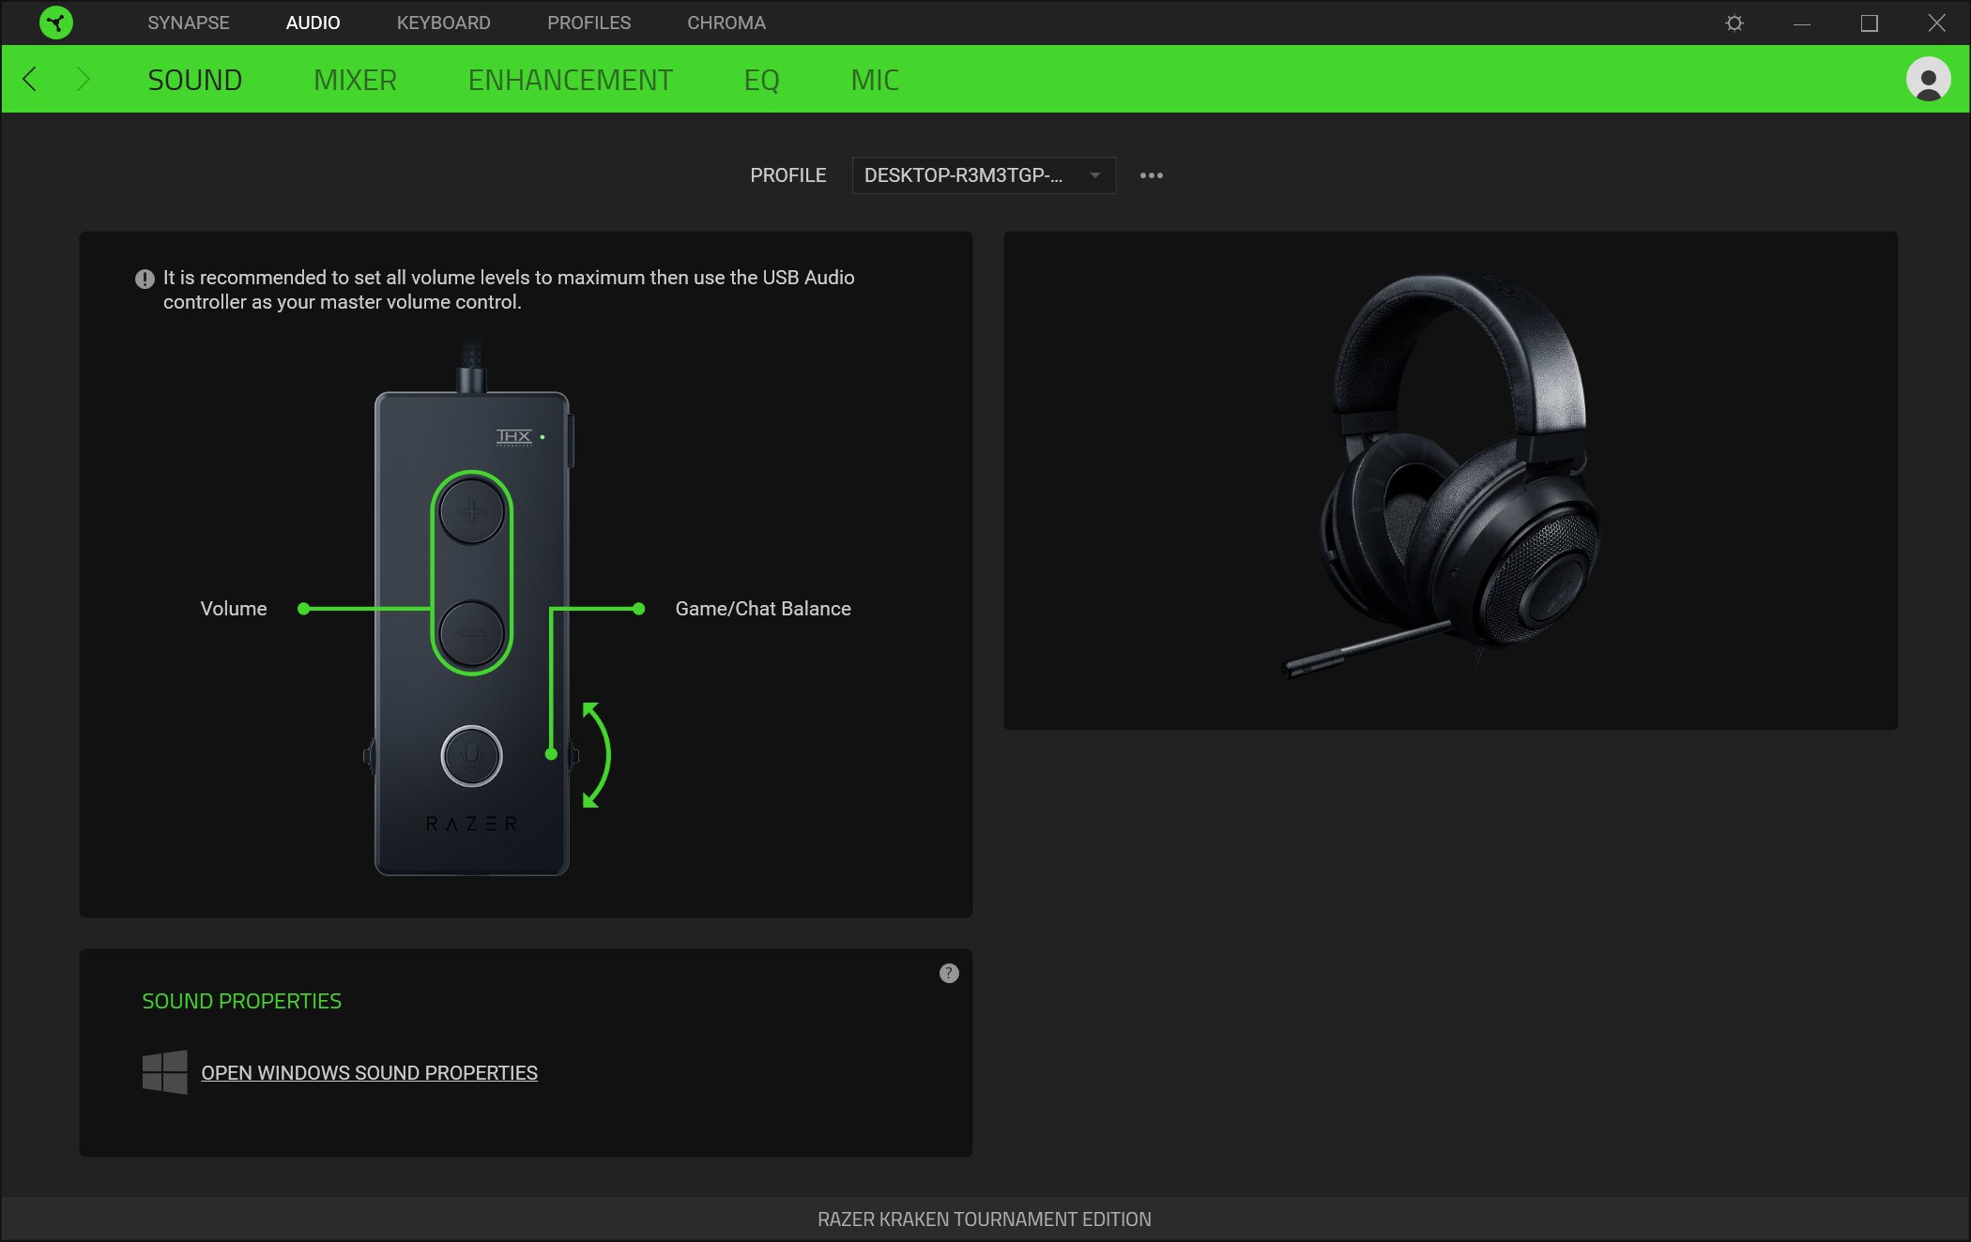Switch to the SYNAPSE tab

tap(189, 23)
